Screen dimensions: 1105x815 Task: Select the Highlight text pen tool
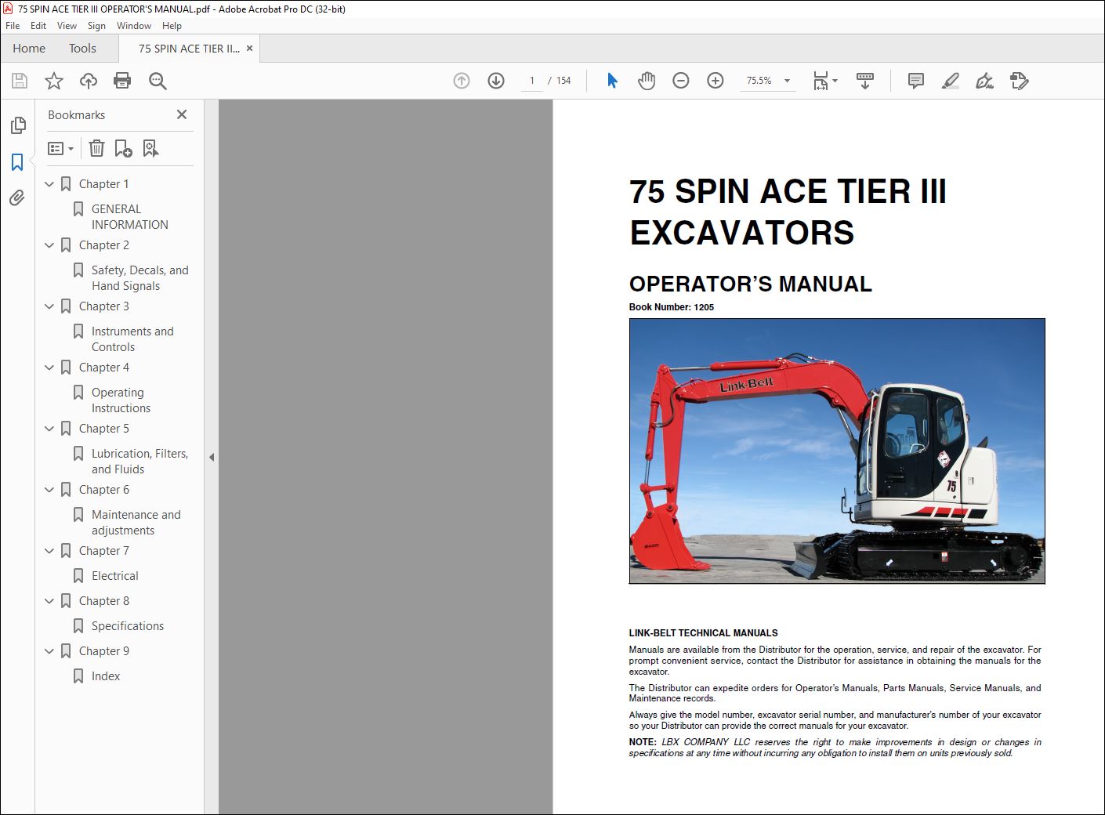coord(951,81)
